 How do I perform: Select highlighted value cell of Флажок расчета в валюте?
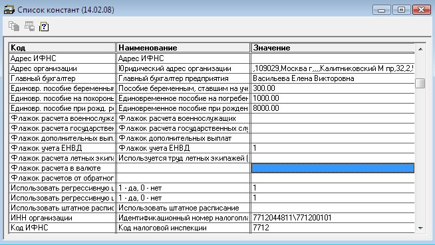[333, 168]
